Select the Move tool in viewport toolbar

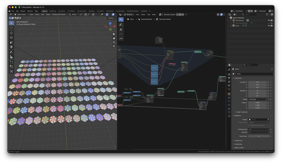coord(11,33)
